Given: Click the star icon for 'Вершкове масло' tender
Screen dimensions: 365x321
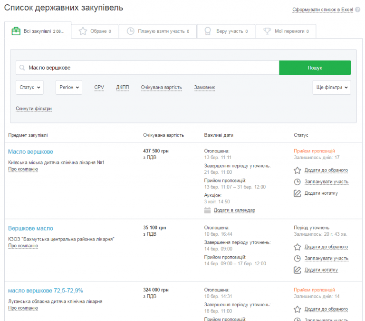Looking at the screenshot, I should pos(298,247).
